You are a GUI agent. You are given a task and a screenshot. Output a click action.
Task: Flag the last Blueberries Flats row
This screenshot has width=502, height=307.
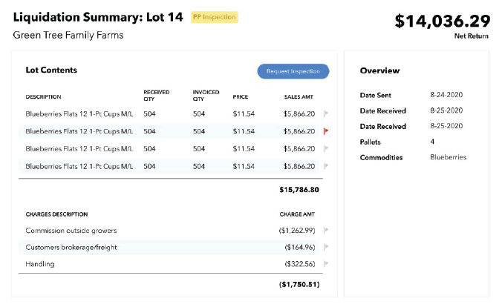coord(326,166)
